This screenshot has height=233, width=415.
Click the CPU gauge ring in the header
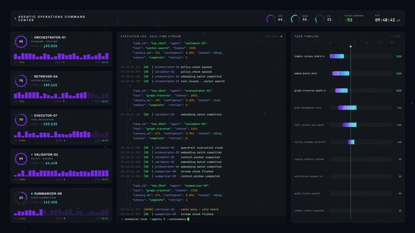coord(271,19)
